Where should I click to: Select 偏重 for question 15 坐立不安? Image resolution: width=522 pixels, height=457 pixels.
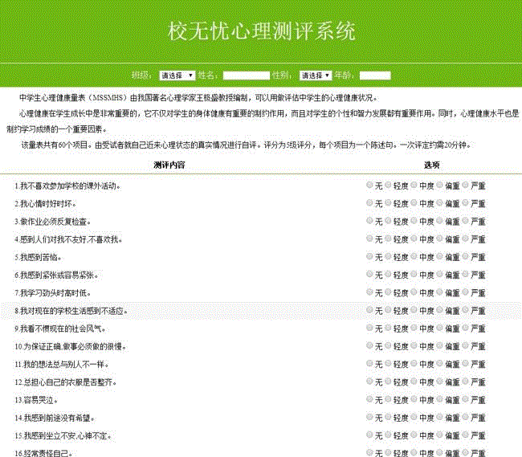(x=438, y=435)
